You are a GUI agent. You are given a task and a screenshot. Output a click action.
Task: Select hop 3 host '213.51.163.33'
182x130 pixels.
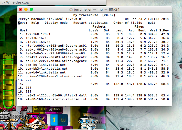point(38,42)
